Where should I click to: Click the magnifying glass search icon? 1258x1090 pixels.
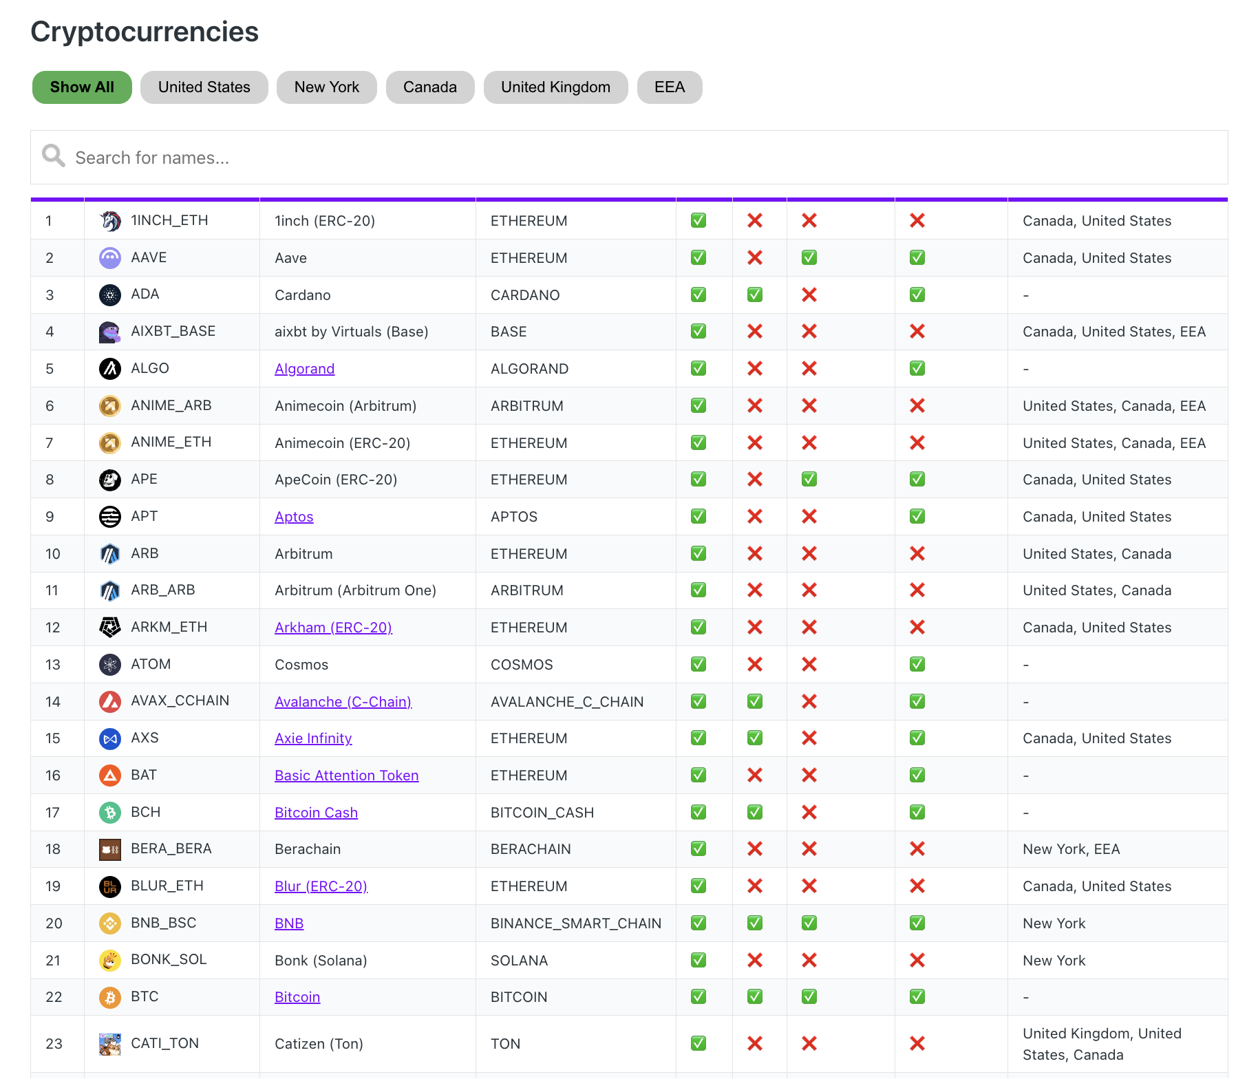click(x=53, y=156)
